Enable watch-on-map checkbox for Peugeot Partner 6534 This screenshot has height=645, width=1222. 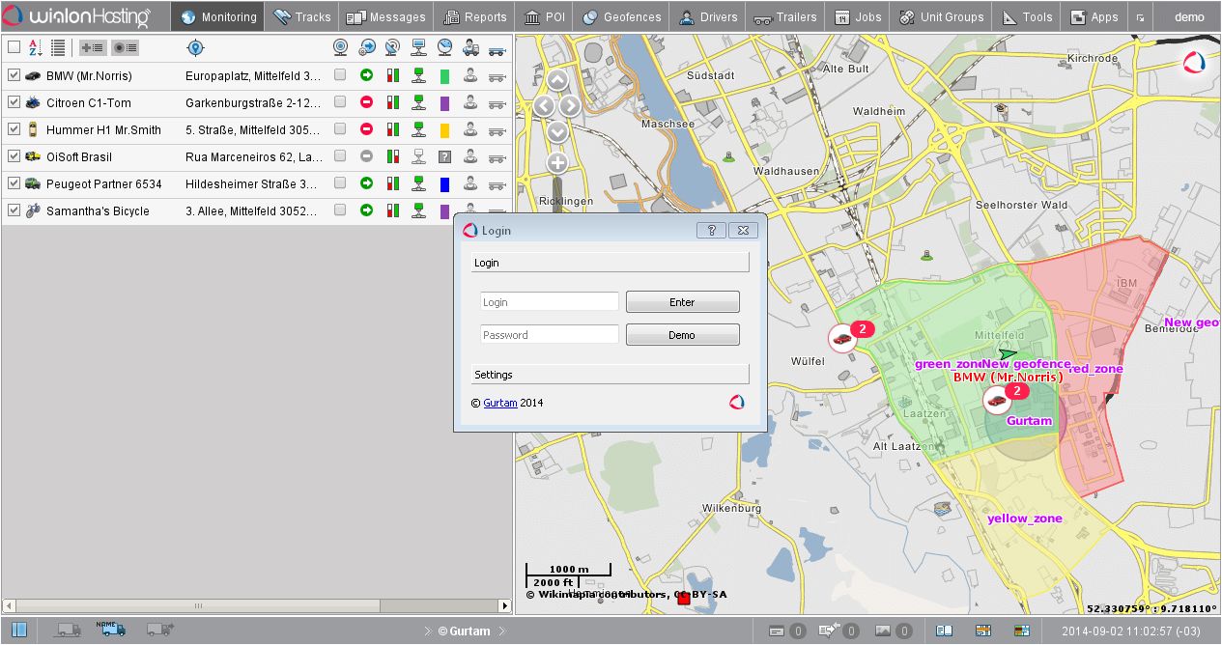click(x=340, y=183)
